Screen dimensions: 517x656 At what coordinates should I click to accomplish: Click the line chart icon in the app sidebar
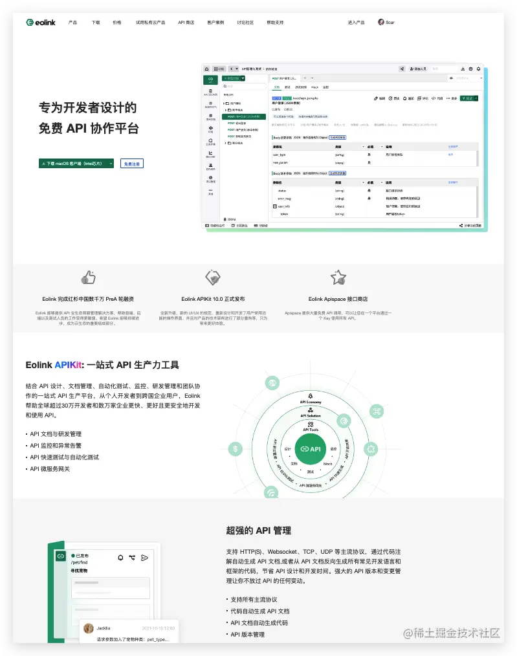click(x=210, y=155)
